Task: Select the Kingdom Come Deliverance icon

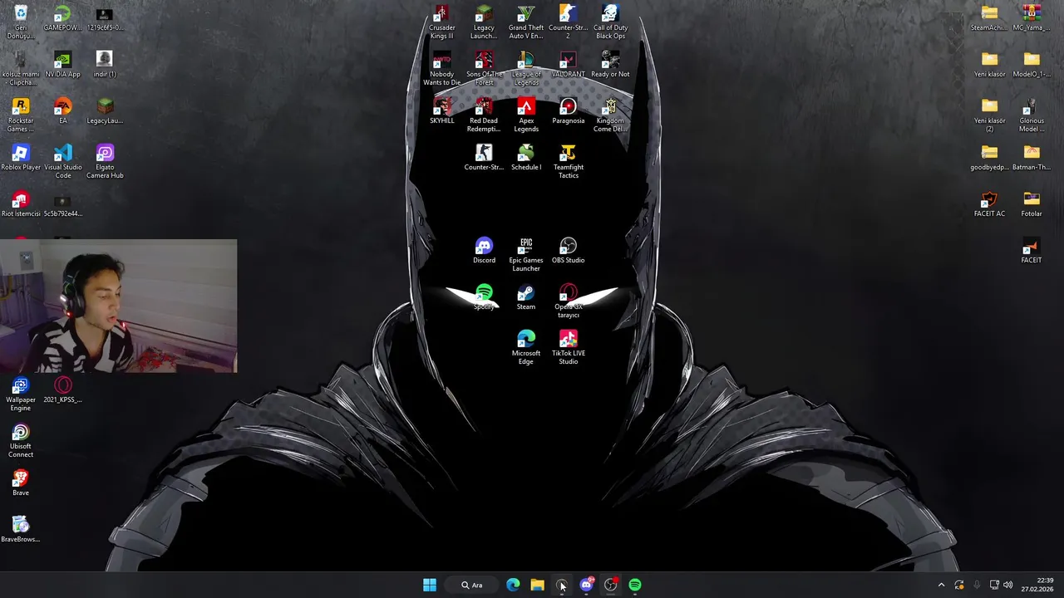Action: 610,115
